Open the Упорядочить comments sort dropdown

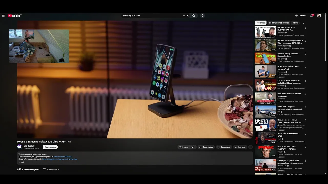(x=51, y=169)
